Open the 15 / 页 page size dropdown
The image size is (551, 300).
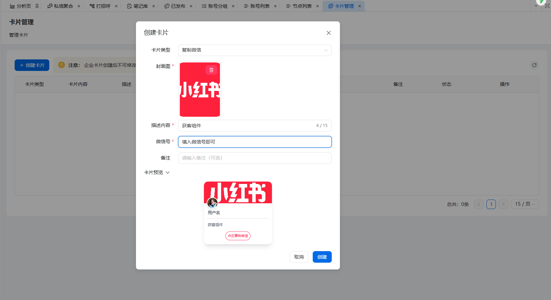pyautogui.click(x=525, y=204)
